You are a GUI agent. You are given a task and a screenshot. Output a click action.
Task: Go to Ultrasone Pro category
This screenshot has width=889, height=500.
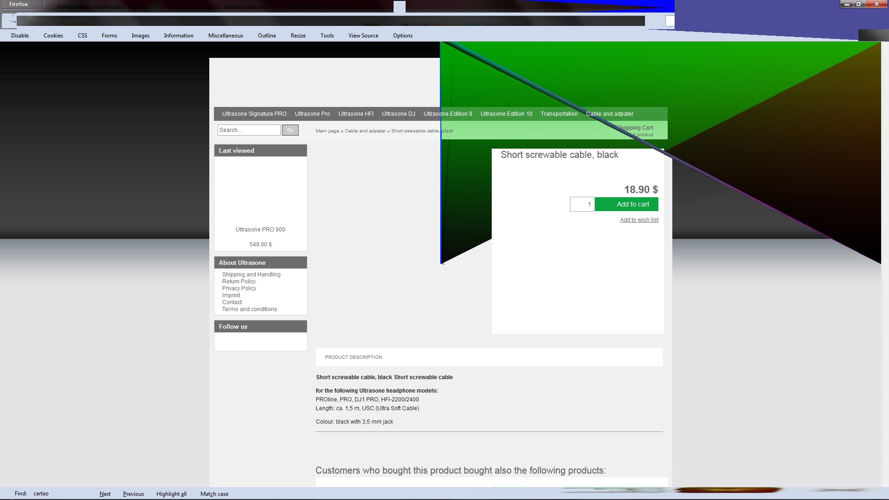coord(313,114)
